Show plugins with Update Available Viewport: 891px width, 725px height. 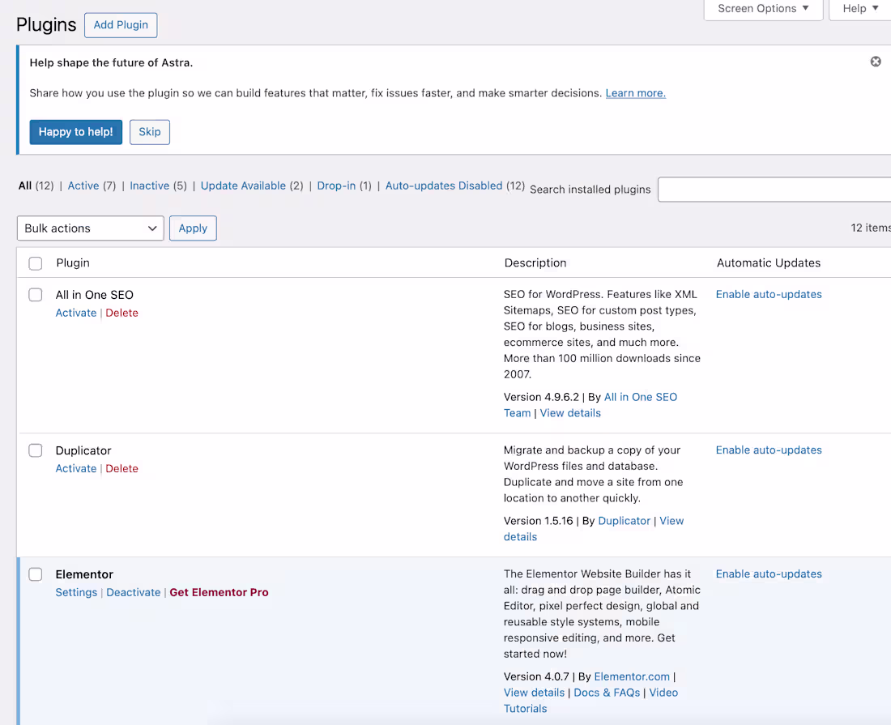pyautogui.click(x=243, y=186)
